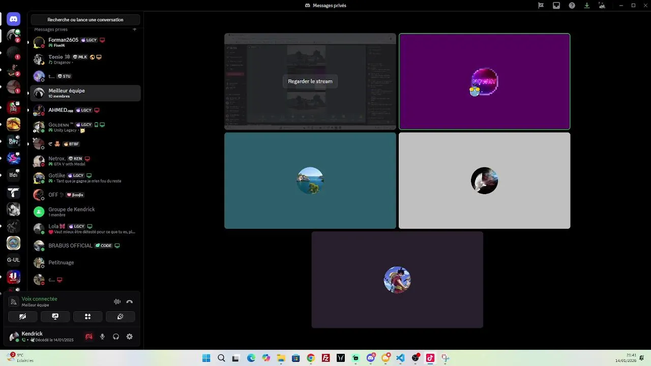Open conversation with Lola
This screenshot has width=651, height=366.
pyautogui.click(x=85, y=229)
